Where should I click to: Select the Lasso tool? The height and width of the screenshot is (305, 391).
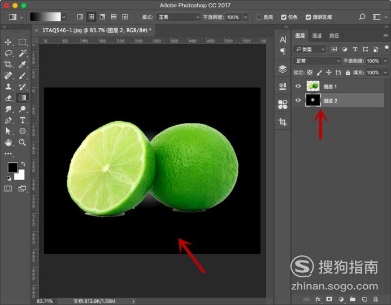[8, 53]
